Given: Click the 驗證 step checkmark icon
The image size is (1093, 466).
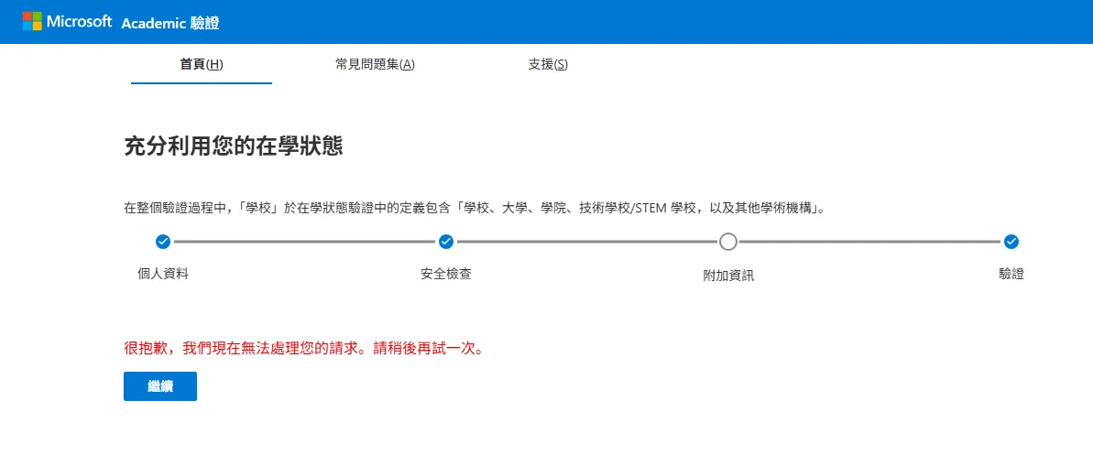Looking at the screenshot, I should pos(1011,242).
